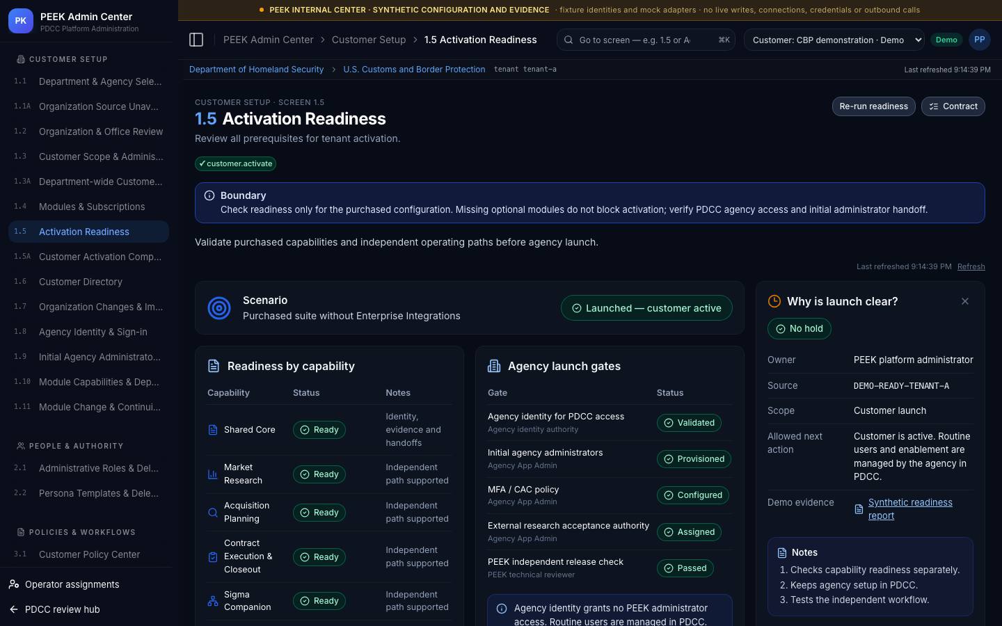The height and width of the screenshot is (626, 1002).
Task: Click the Scenario target icon
Action: tap(219, 308)
